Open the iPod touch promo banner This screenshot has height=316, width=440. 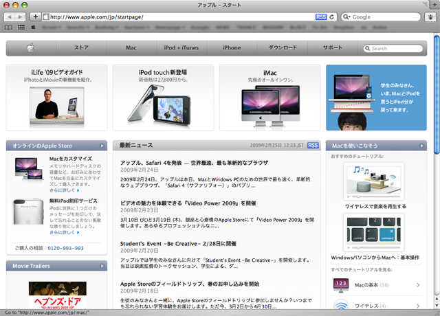pos(163,98)
